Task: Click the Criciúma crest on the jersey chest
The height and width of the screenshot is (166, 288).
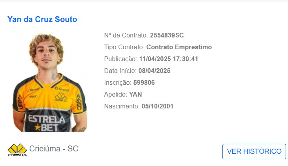Action: (x=61, y=97)
